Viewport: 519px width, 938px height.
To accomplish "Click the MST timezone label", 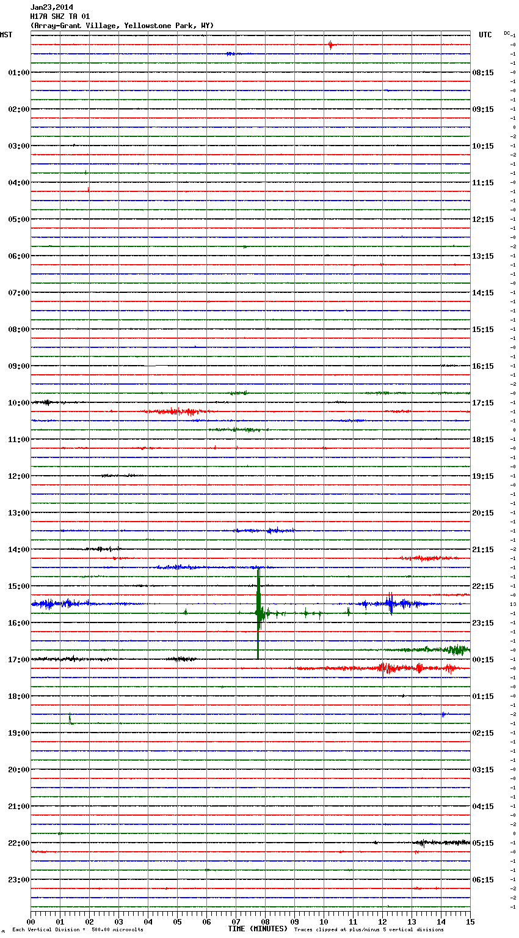I will click(x=6, y=35).
